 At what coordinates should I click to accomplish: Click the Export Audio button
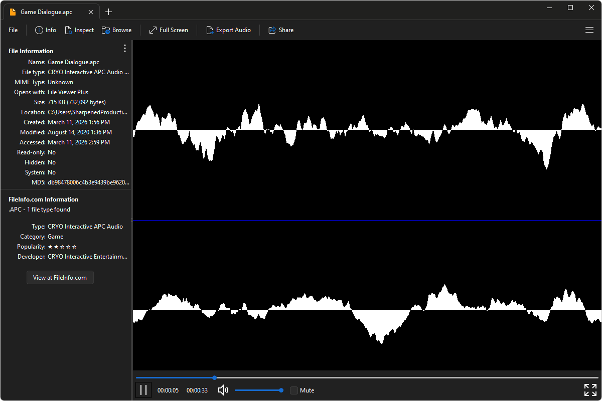point(228,30)
